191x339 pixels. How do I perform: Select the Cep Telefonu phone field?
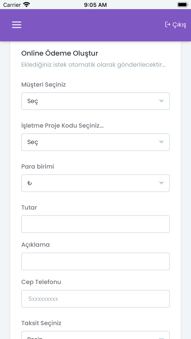click(x=95, y=299)
